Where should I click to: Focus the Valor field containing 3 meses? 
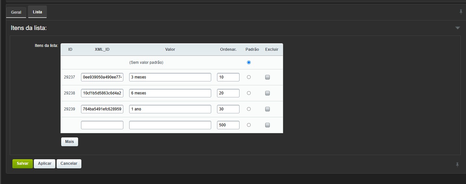click(x=170, y=77)
